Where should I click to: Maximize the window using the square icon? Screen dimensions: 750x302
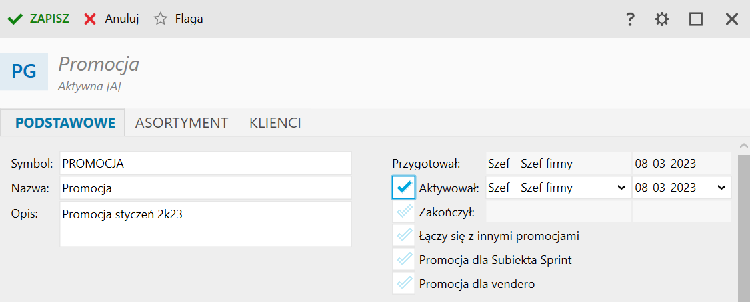696,19
